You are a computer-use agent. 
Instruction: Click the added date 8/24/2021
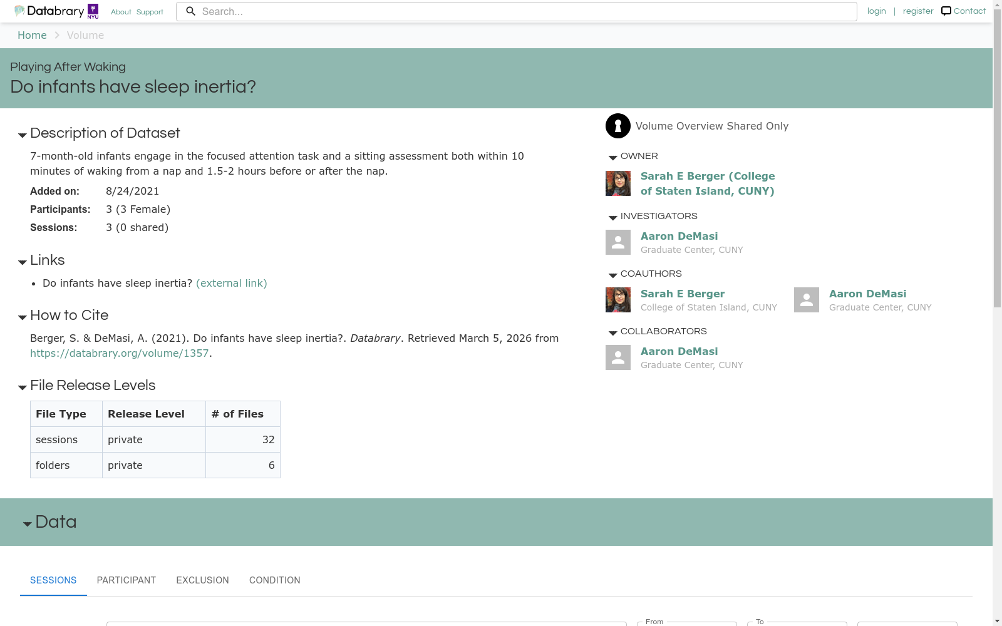[133, 191]
